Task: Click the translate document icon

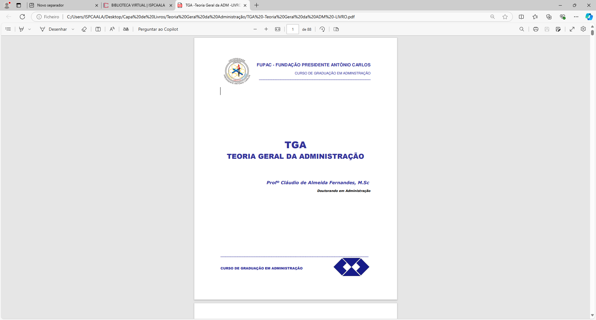Action: [x=126, y=29]
